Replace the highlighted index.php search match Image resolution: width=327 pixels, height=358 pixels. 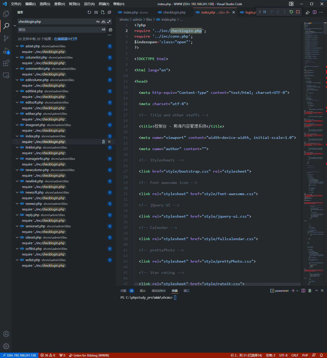103,142
